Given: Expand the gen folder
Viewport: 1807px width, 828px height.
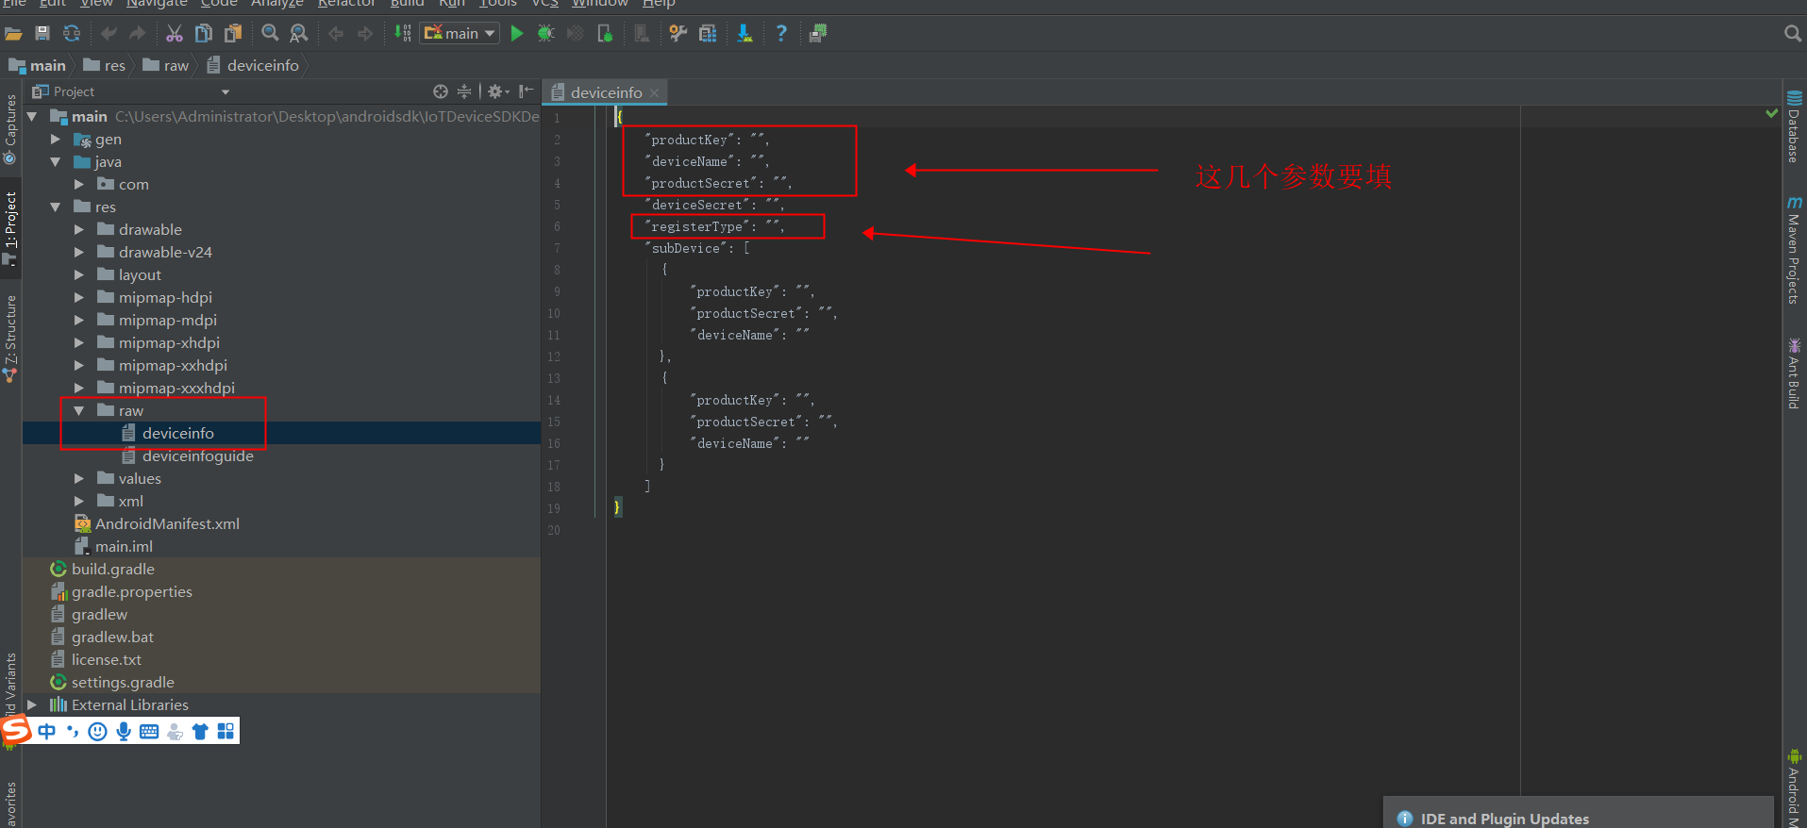Looking at the screenshot, I should [55, 140].
